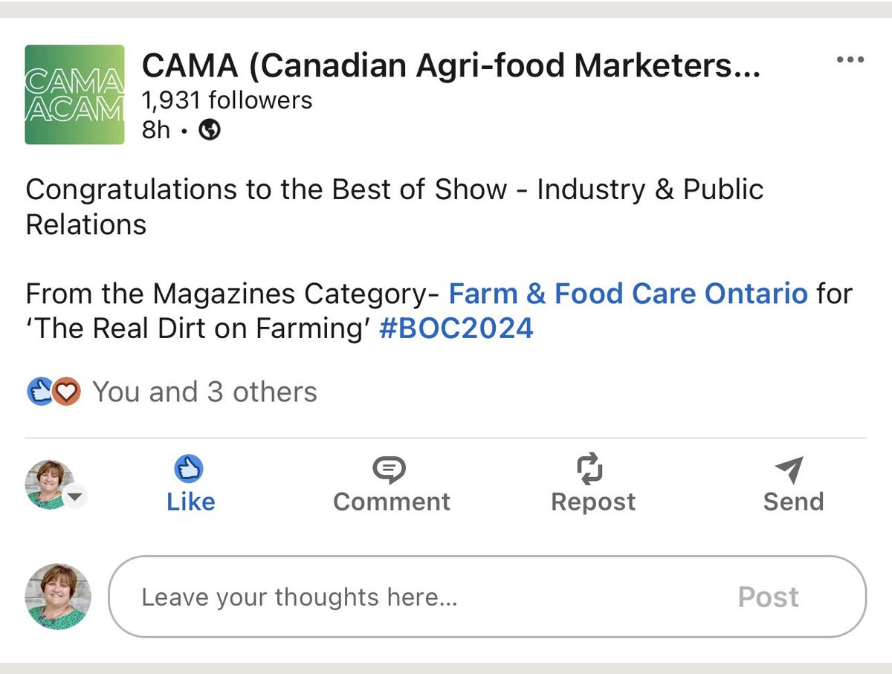The width and height of the screenshot is (892, 674).
Task: Open the three-dot post options menu
Action: 850,60
